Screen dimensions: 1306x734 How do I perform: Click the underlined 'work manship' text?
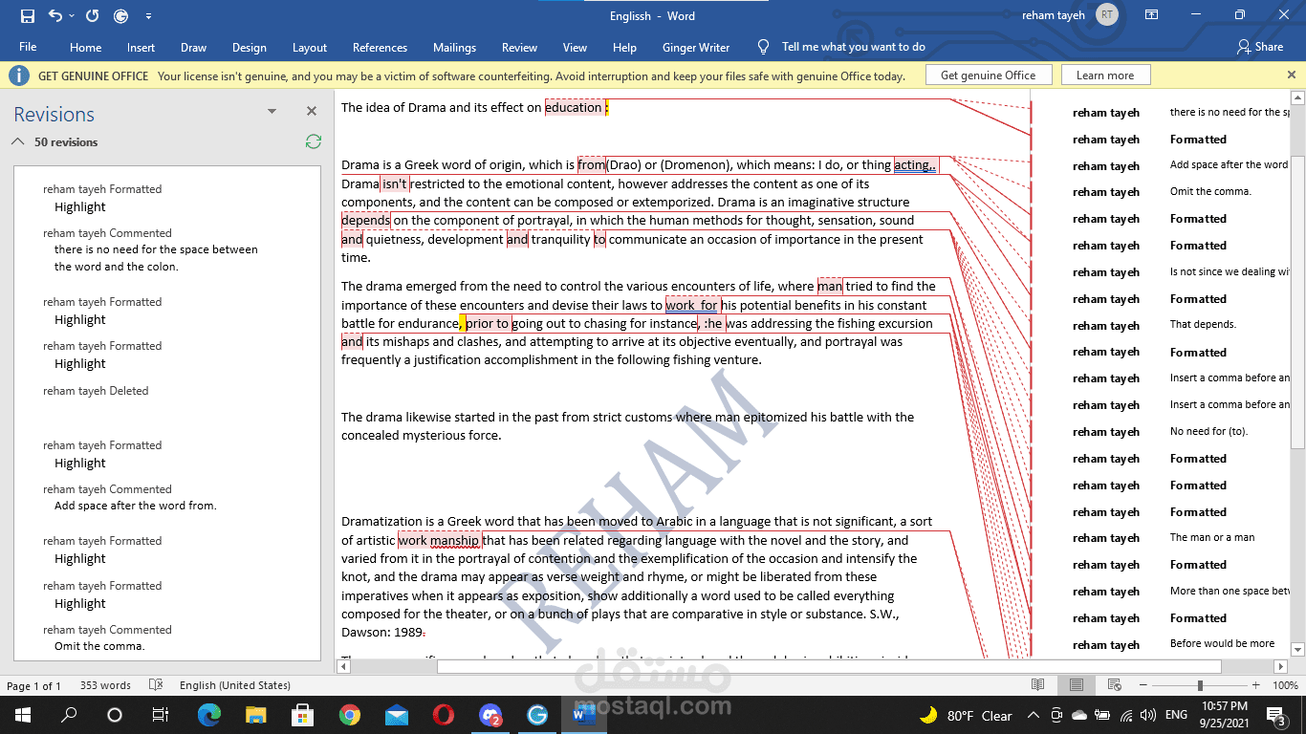(440, 540)
